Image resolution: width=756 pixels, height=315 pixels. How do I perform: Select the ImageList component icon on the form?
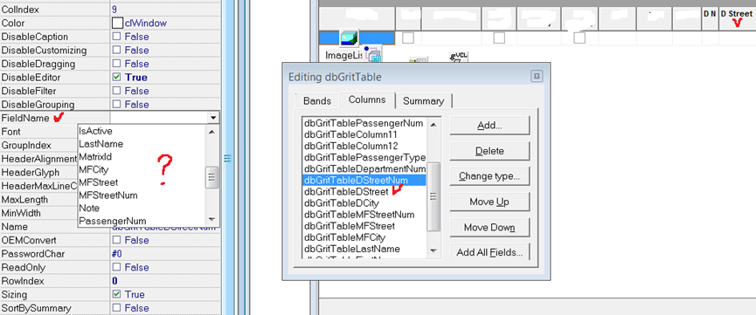[x=349, y=38]
